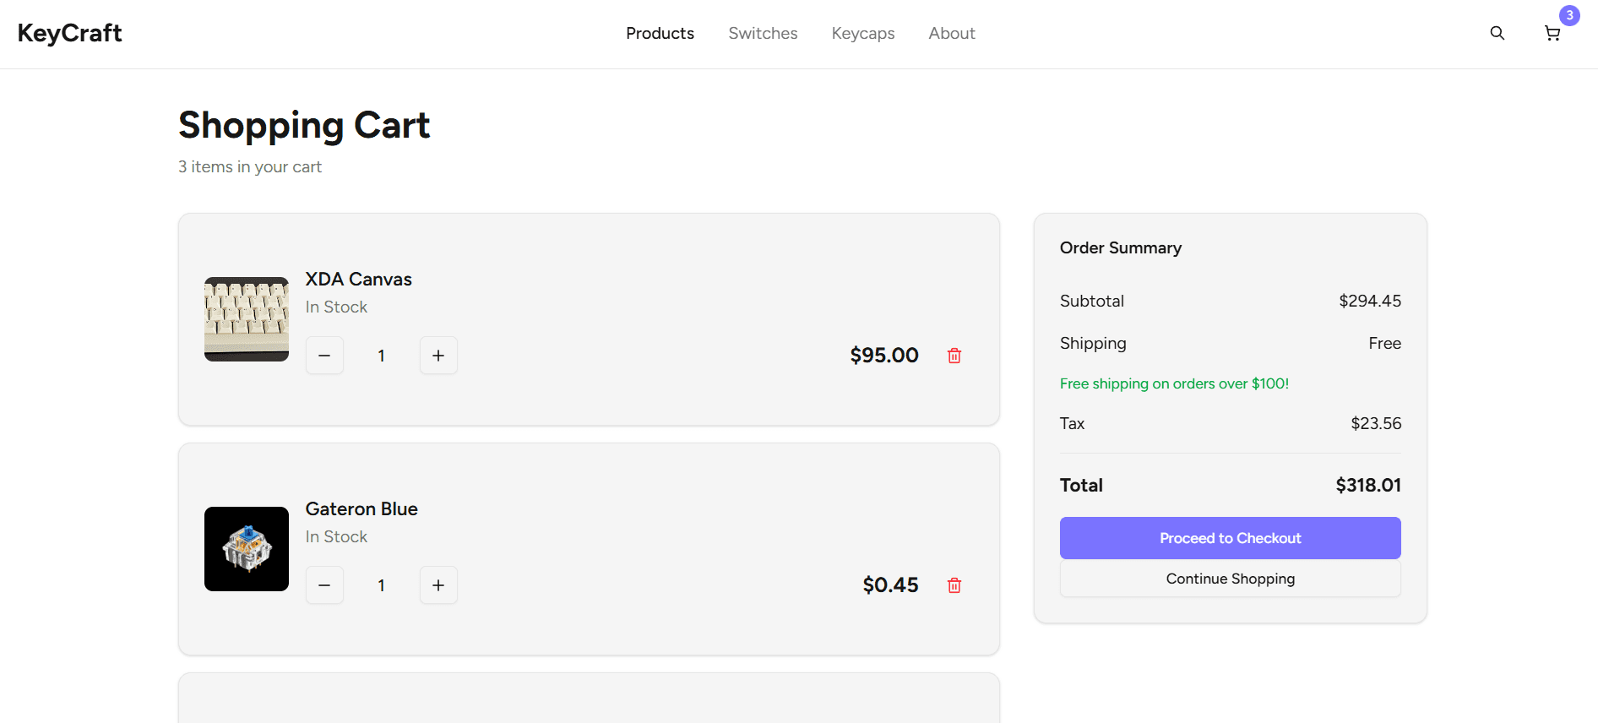1598x723 pixels.
Task: Click Proceed to Checkout button
Action: pyautogui.click(x=1230, y=538)
